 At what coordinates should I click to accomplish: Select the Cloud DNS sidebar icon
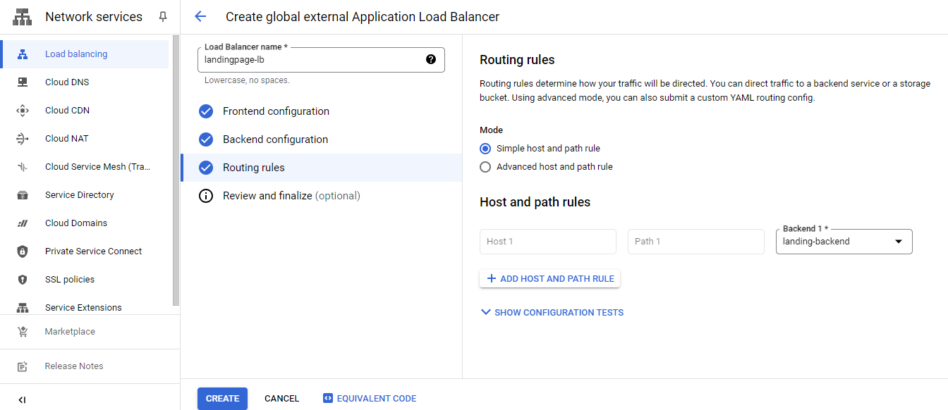click(22, 82)
